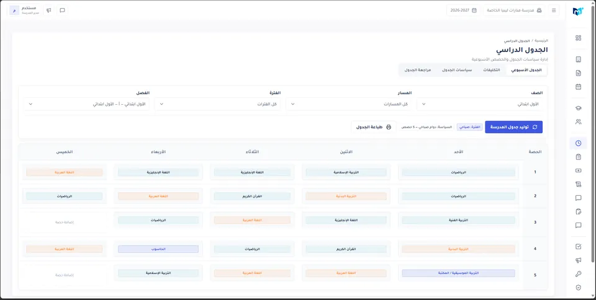Open the graduation cap sidebar icon

coord(578,108)
